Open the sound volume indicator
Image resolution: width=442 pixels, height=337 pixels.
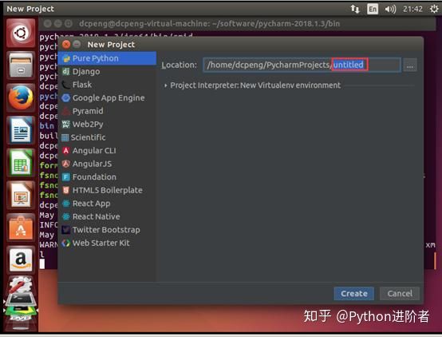[x=390, y=9]
